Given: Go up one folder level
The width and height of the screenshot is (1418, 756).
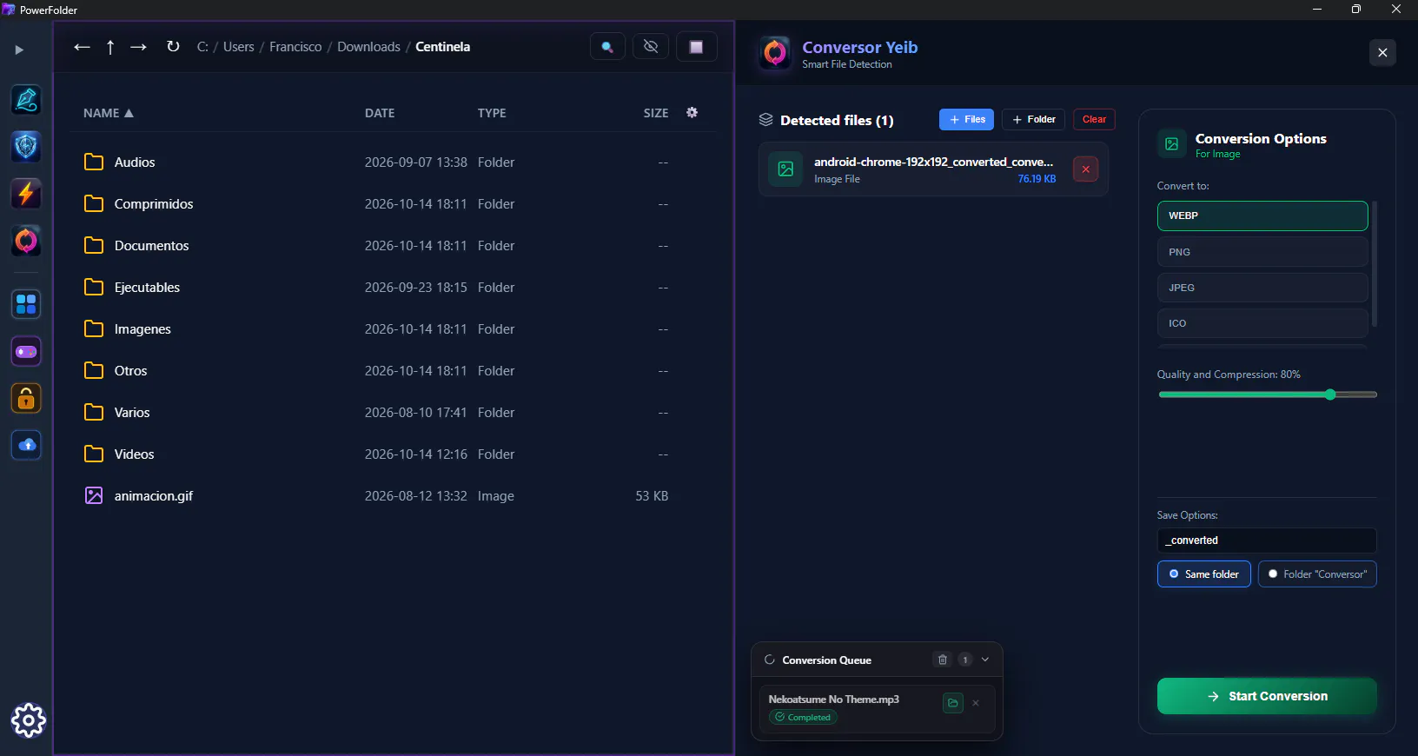Looking at the screenshot, I should [110, 47].
